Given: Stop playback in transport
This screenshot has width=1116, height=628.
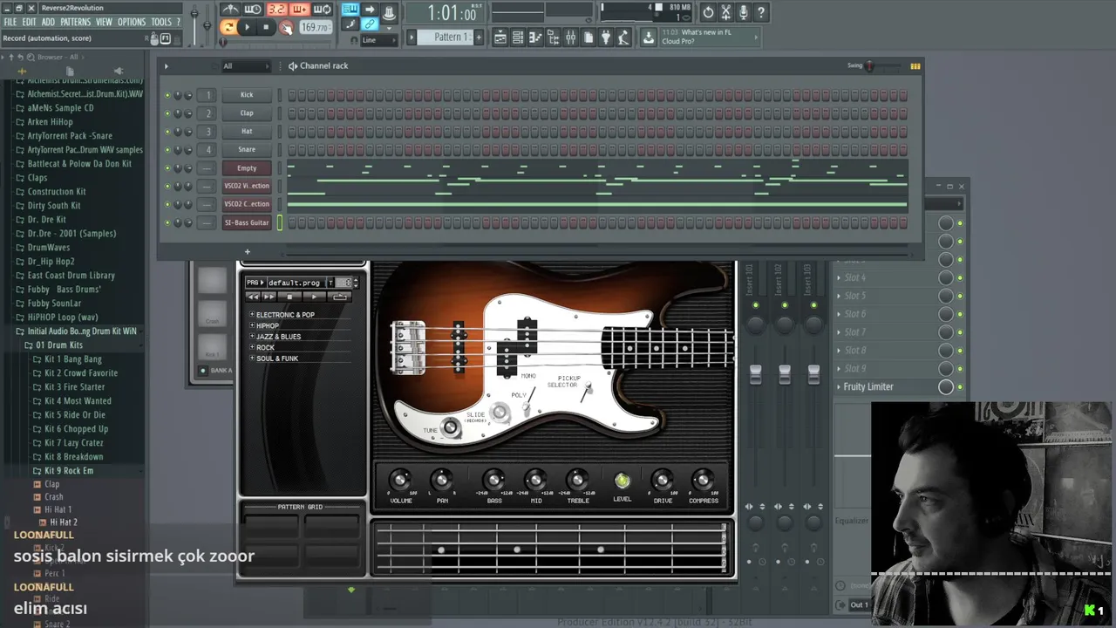Looking at the screenshot, I should click(266, 27).
